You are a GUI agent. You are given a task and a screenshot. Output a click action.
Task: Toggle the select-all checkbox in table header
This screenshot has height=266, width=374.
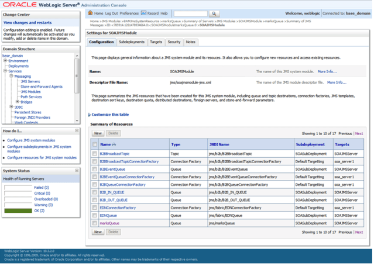[94, 144]
